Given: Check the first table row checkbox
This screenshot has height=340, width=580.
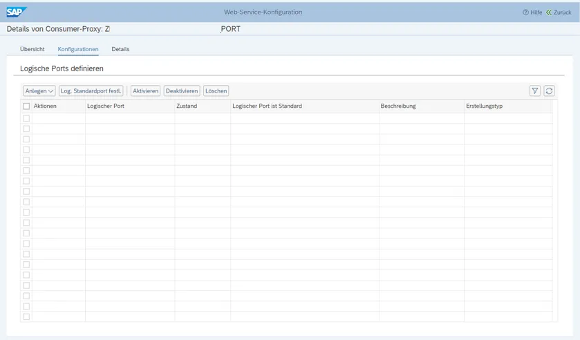Looking at the screenshot, I should 26,118.
